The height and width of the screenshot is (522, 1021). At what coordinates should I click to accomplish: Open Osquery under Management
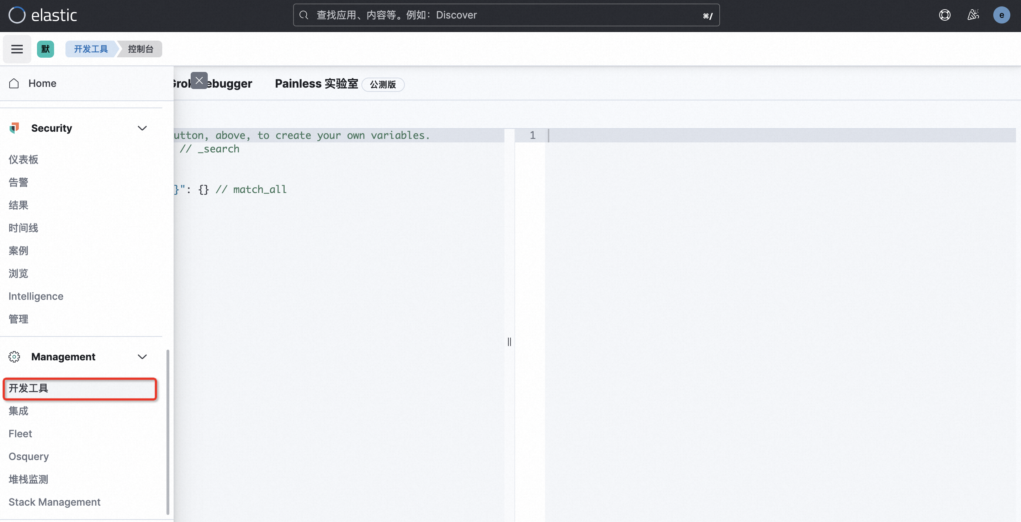point(28,456)
